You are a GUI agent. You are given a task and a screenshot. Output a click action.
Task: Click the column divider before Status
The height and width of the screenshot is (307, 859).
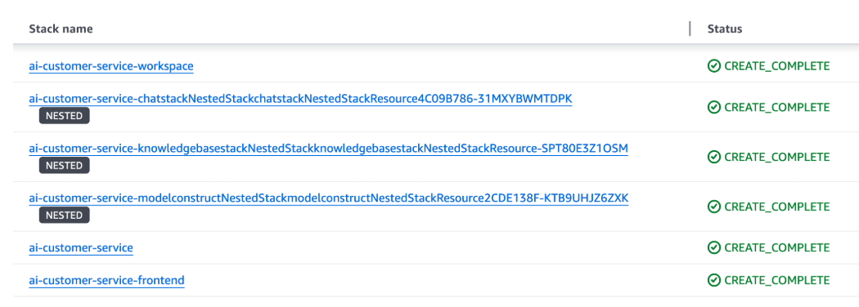690,29
